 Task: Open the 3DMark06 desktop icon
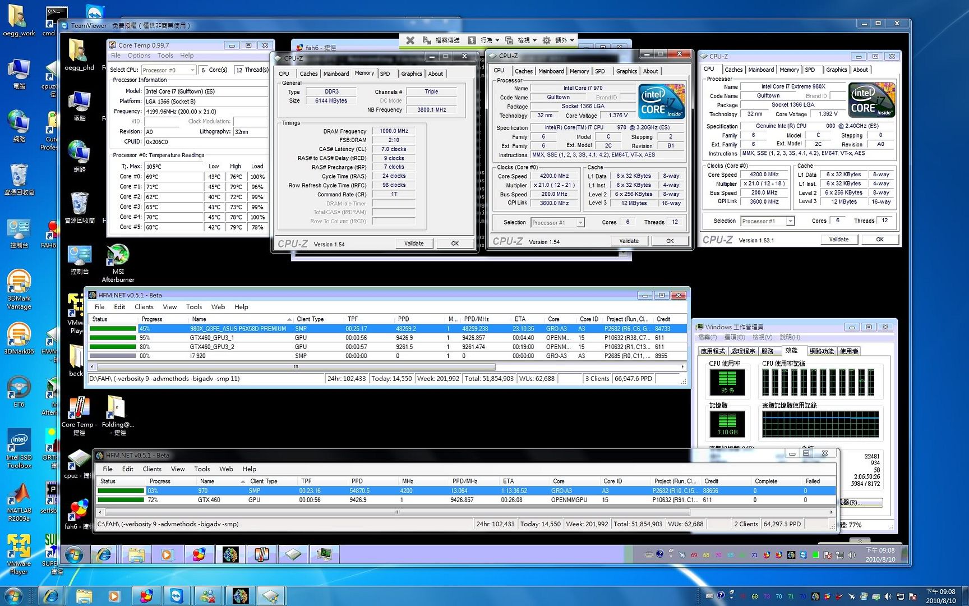[19, 338]
